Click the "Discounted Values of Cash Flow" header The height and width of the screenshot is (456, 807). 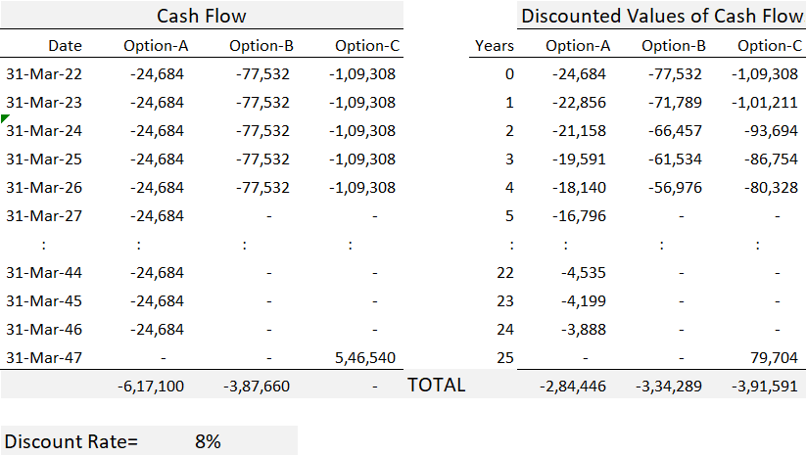click(x=662, y=16)
